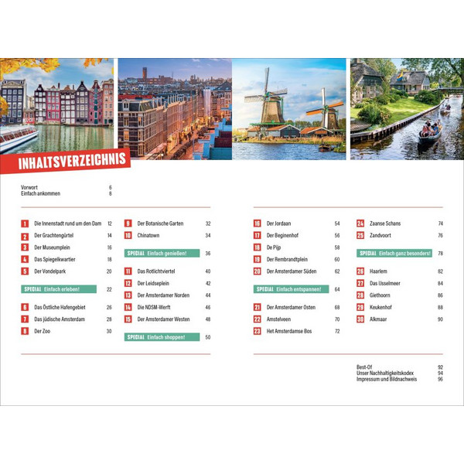This screenshot has height=464, width=464.
Task: Click red number badge 10
Action: point(128,236)
